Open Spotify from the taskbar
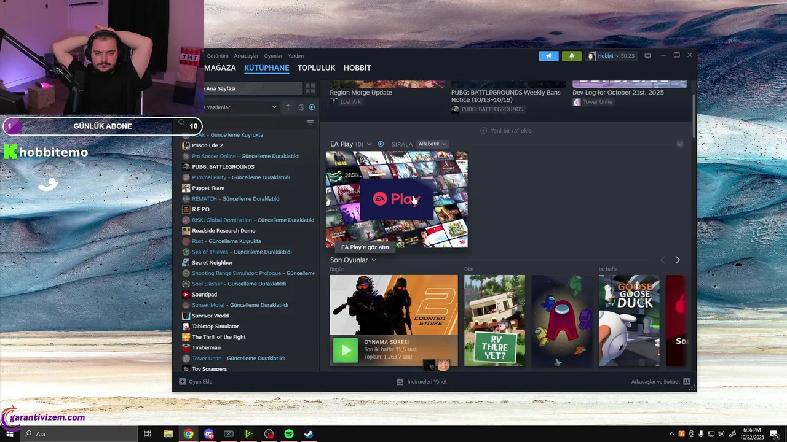The height and width of the screenshot is (442, 787). pos(289,434)
